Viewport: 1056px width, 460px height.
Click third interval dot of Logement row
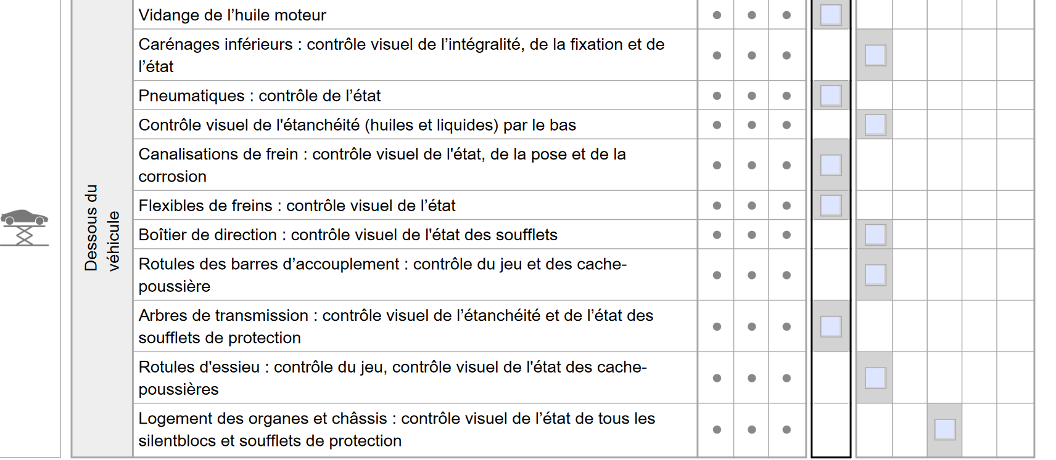click(x=786, y=430)
